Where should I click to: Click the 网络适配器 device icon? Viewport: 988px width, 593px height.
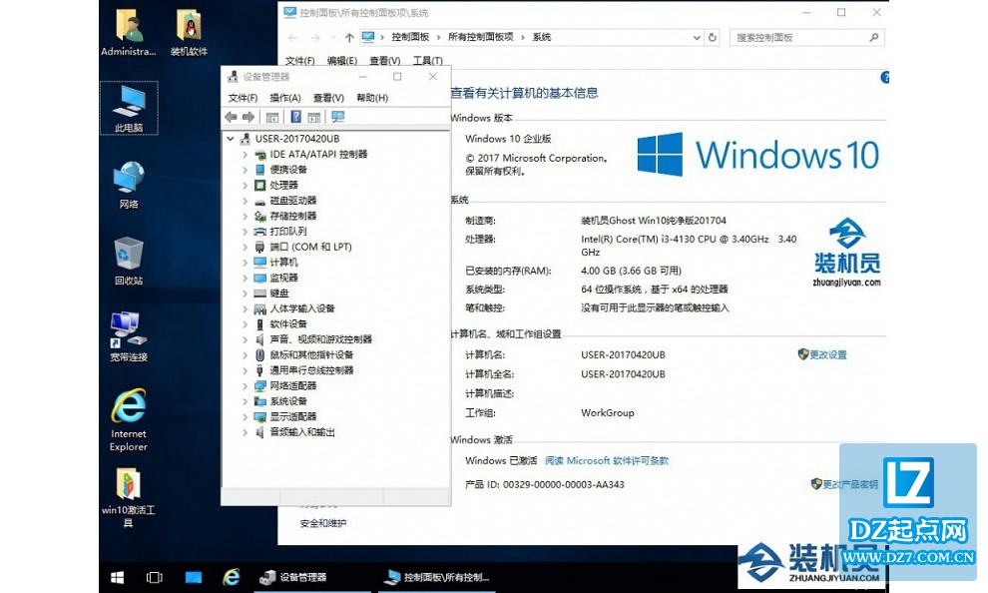pos(259,385)
